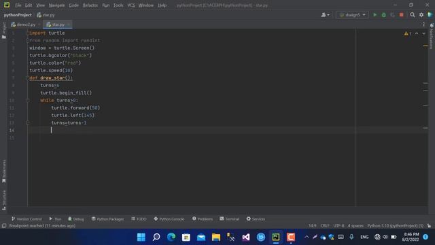Open the VCS menu
Viewport: 435px width, 245px height.
131,5
